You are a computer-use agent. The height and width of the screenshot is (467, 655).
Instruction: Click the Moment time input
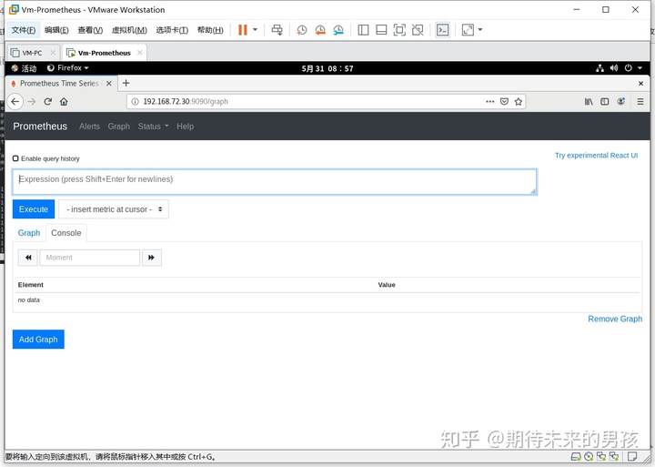[x=90, y=258]
